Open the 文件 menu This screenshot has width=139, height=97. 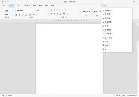click(x=4, y=6)
